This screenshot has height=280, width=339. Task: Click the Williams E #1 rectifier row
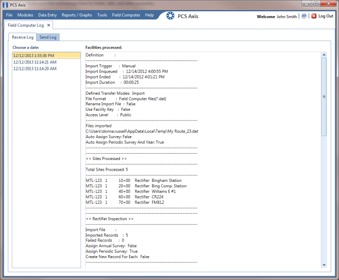(131, 191)
